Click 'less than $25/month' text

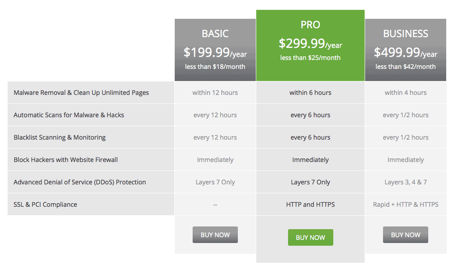(310, 58)
